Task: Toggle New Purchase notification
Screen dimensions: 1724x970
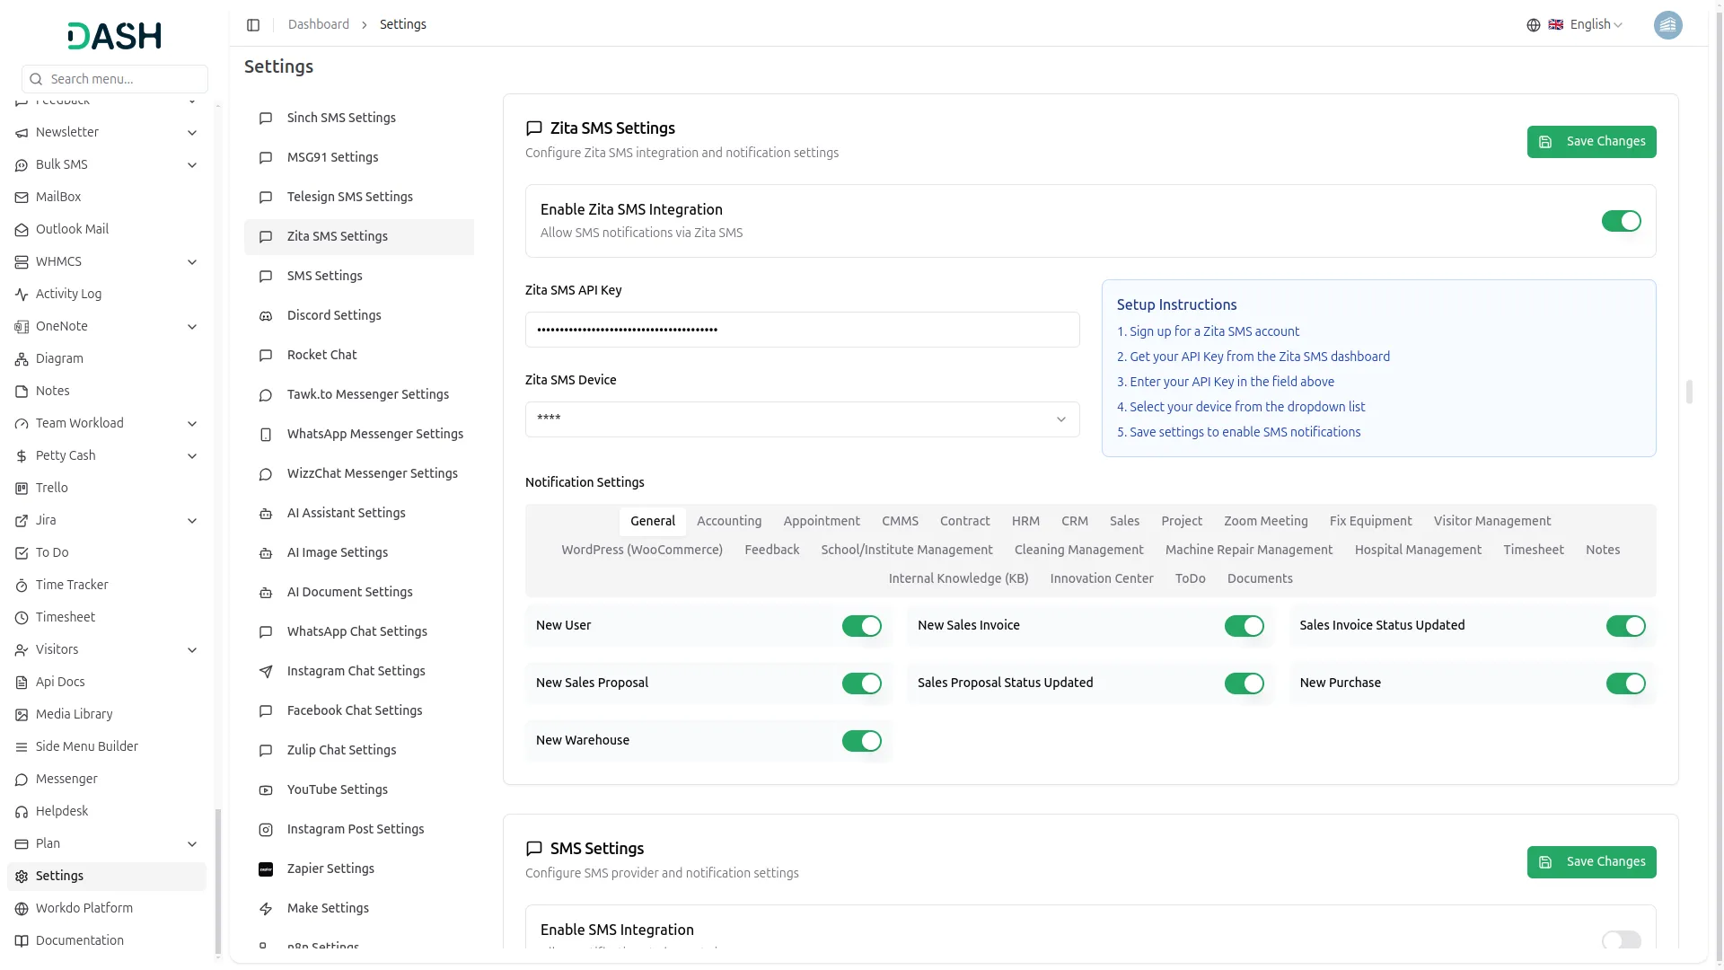Action: point(1626,683)
